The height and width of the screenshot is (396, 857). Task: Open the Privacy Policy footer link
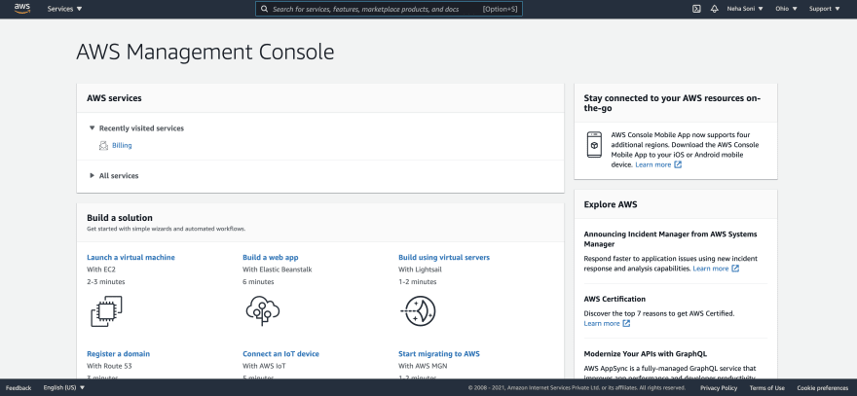click(719, 388)
